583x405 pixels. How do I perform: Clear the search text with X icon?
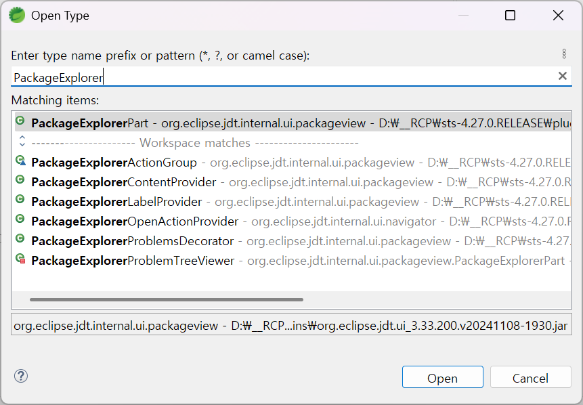click(x=563, y=76)
